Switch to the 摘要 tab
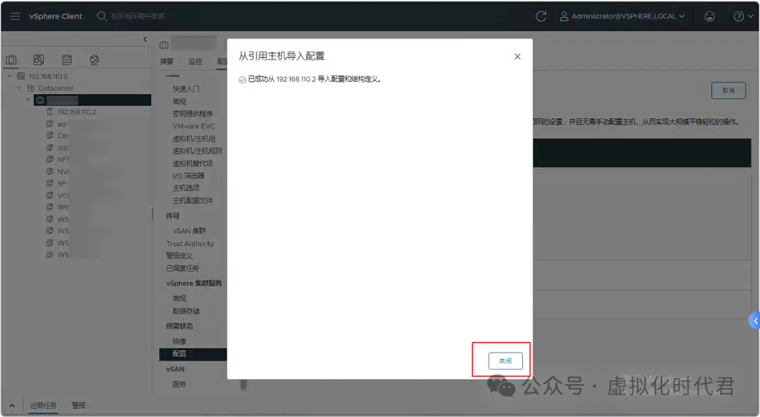The width and height of the screenshot is (760, 417). click(166, 61)
